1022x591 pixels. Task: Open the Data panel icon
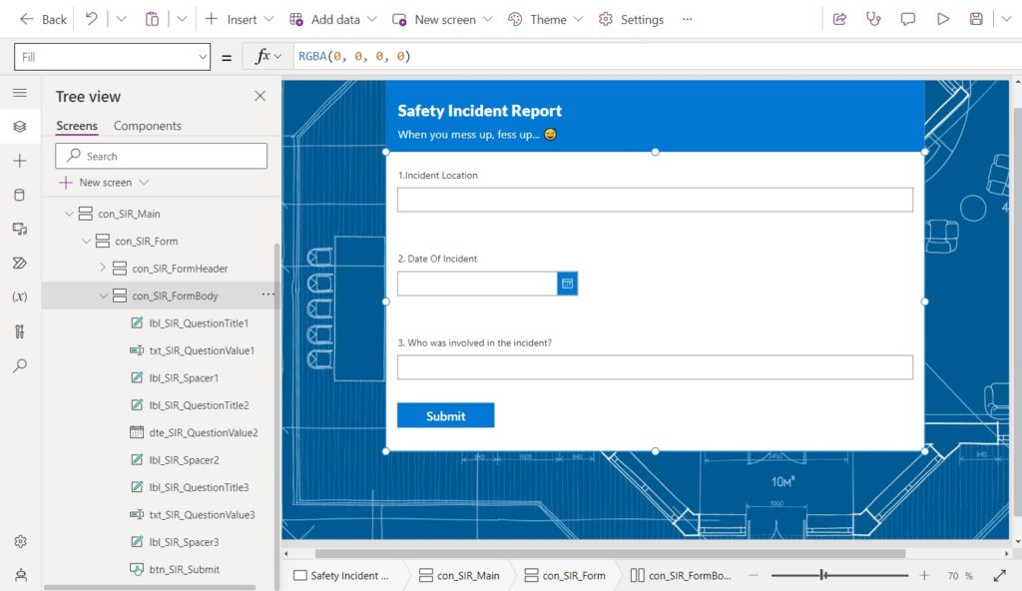click(x=18, y=195)
